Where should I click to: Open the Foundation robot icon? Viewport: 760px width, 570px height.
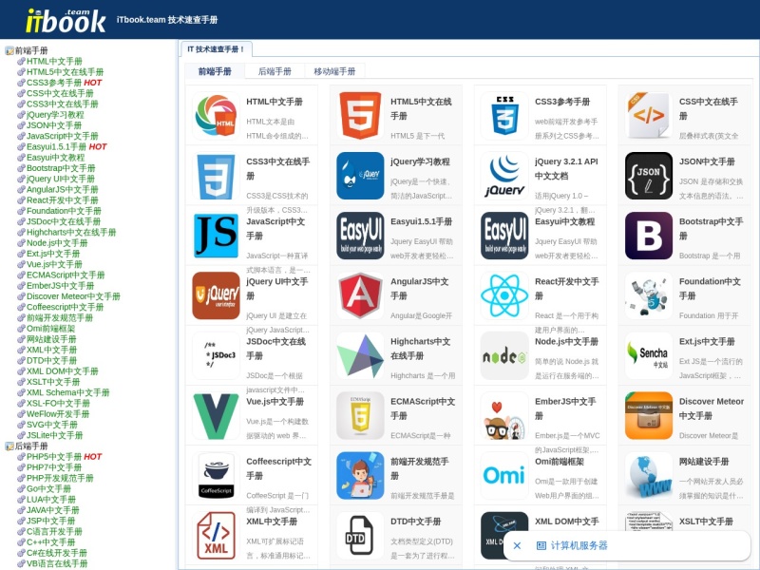[x=649, y=295]
